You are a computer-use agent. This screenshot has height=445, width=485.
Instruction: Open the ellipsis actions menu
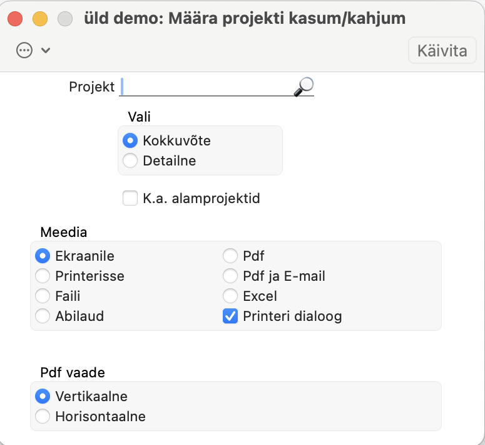pos(24,51)
